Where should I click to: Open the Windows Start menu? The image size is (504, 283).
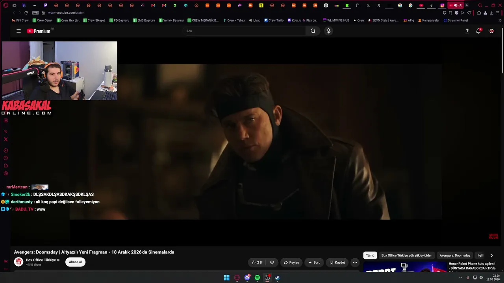(227, 277)
